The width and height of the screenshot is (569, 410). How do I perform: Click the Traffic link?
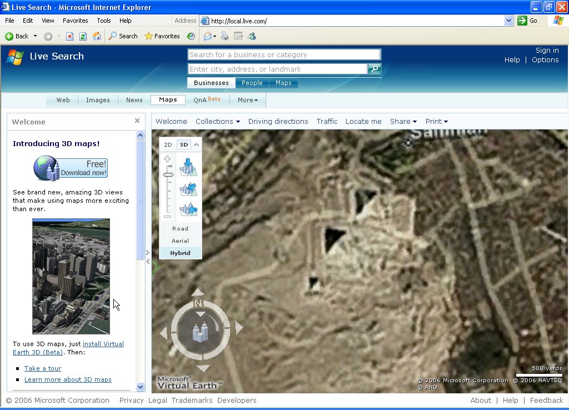(x=327, y=122)
